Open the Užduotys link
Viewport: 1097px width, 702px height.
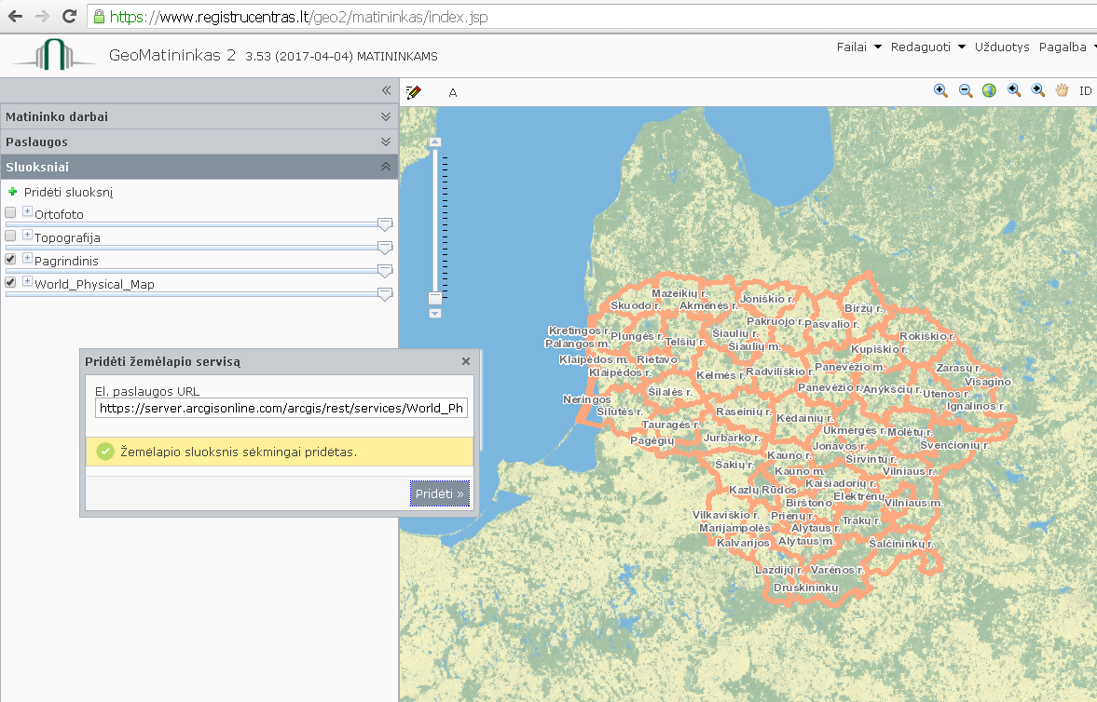1002,47
